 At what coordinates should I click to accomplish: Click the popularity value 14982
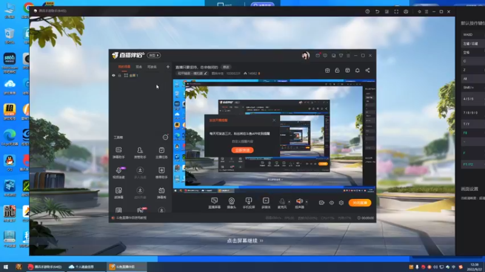[x=252, y=73]
